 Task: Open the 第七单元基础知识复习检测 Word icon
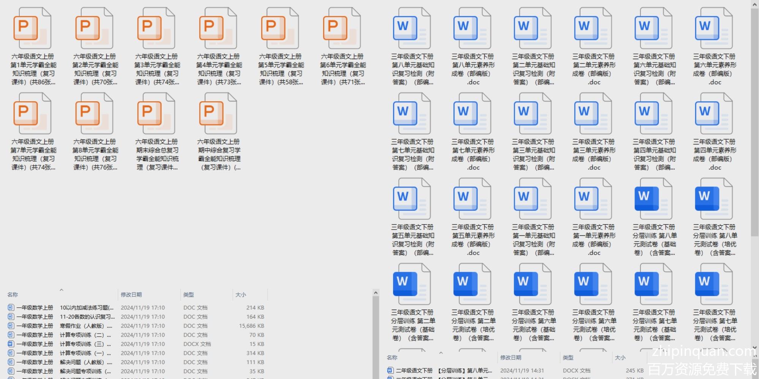pyautogui.click(x=412, y=114)
